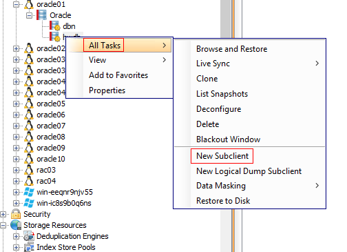Click the Windows icon for win-eeqnr9njv55
The width and height of the screenshot is (347, 252).
point(29,192)
